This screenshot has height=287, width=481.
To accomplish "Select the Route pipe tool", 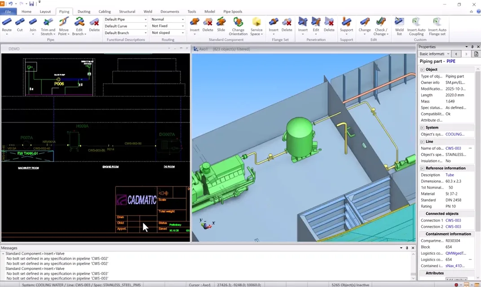I will pos(7,25).
